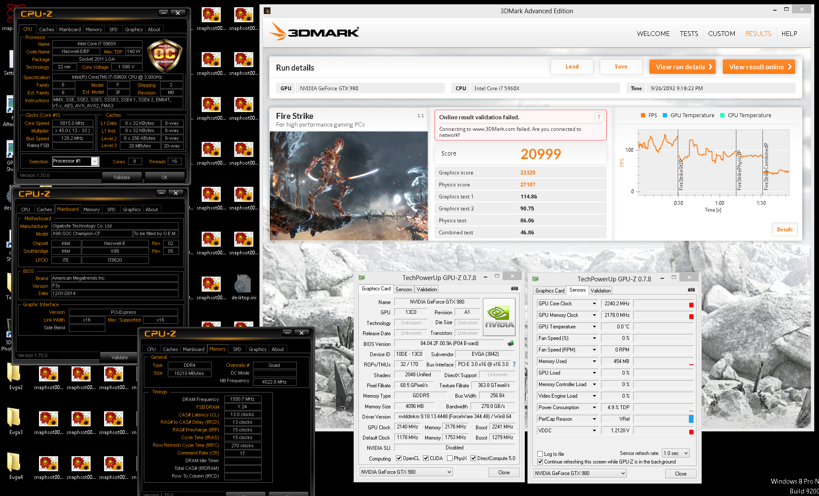The width and height of the screenshot is (819, 496).
Task: Expand the Fan Speed (RPM) sensor dropdown
Action: (x=594, y=350)
